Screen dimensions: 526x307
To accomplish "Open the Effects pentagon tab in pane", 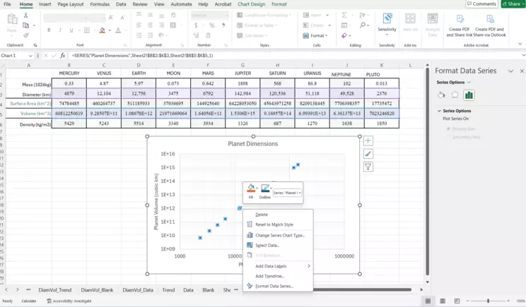I will (455, 95).
